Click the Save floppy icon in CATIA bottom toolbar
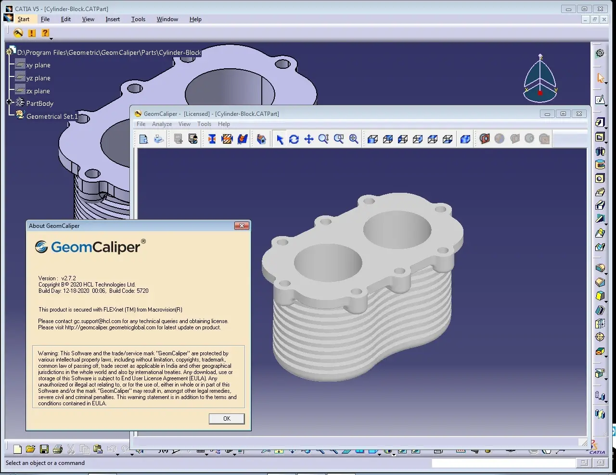Viewport: 616px width, 475px height. coord(44,450)
